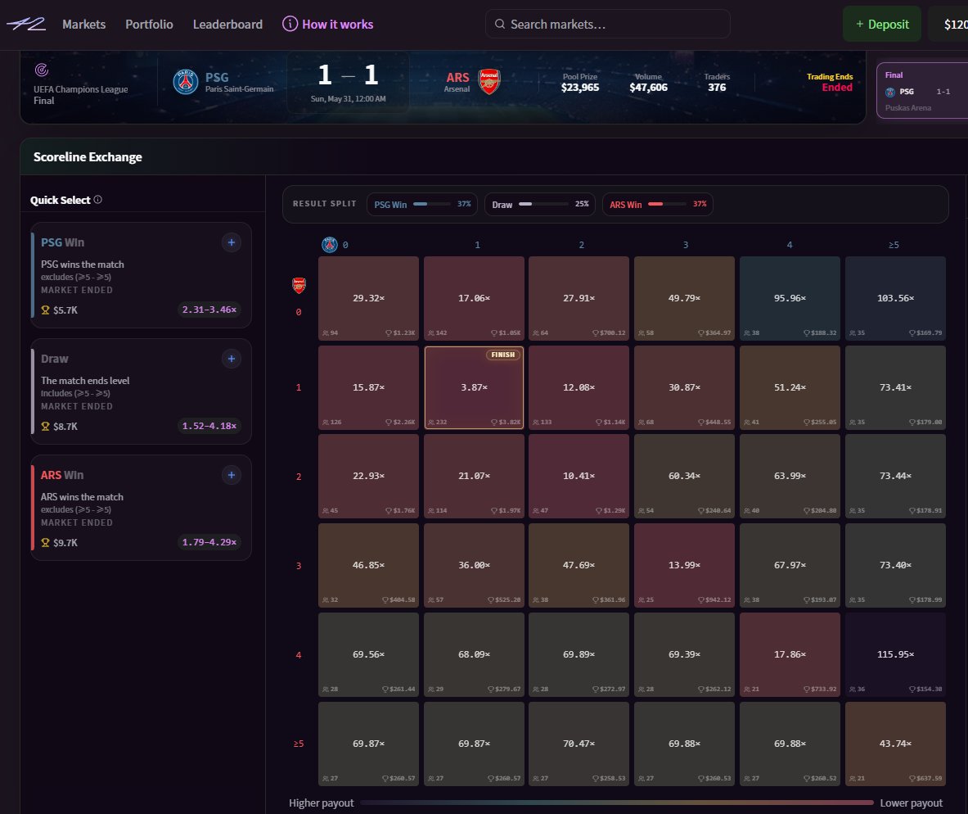Select the 49.79× scoreline cell
This screenshot has width=968, height=814.
685,298
